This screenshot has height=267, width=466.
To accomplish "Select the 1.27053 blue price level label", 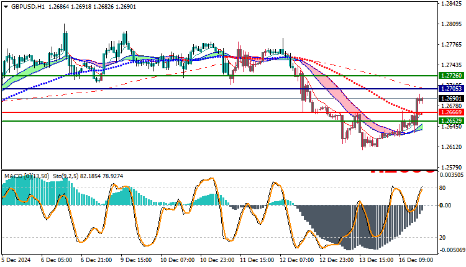I will [x=452, y=89].
